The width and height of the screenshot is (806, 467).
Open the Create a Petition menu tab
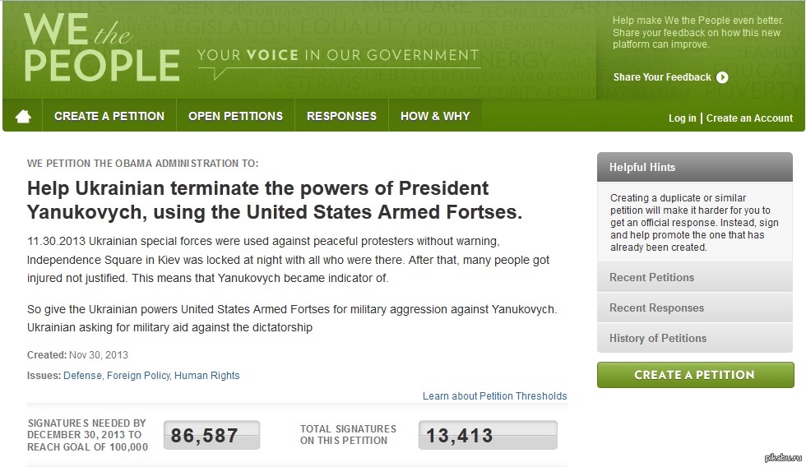point(109,116)
